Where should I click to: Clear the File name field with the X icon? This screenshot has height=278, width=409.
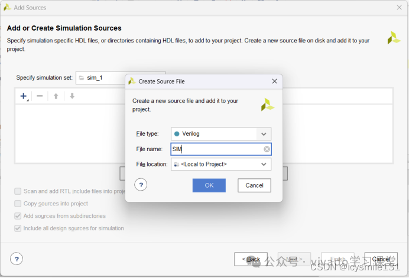pyautogui.click(x=267, y=149)
